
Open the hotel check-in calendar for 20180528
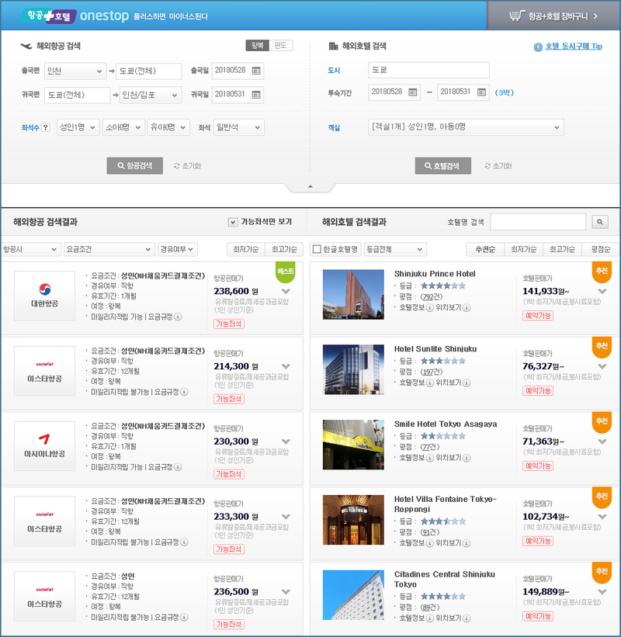click(x=412, y=92)
